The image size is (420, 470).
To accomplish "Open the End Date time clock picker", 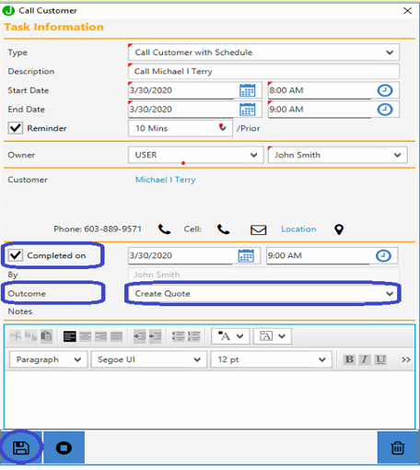I will pos(385,110).
